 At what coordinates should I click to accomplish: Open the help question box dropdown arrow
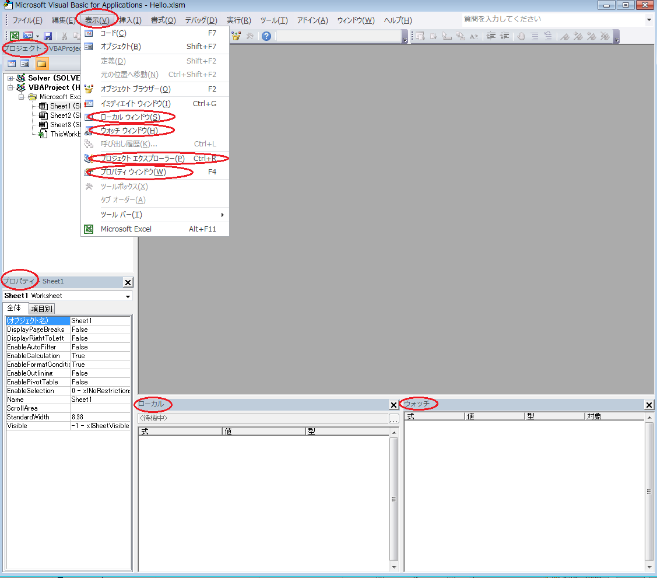pyautogui.click(x=649, y=19)
